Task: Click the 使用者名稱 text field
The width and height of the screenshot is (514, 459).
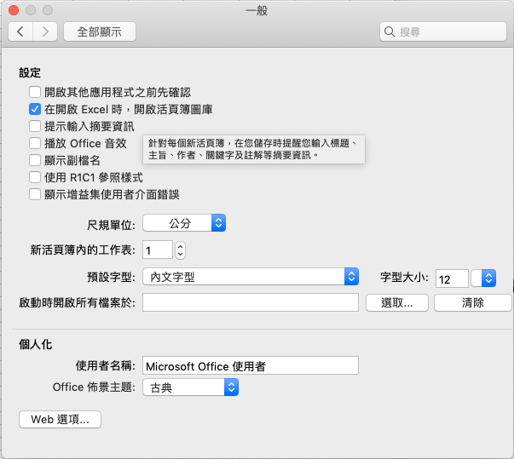Action: tap(251, 365)
